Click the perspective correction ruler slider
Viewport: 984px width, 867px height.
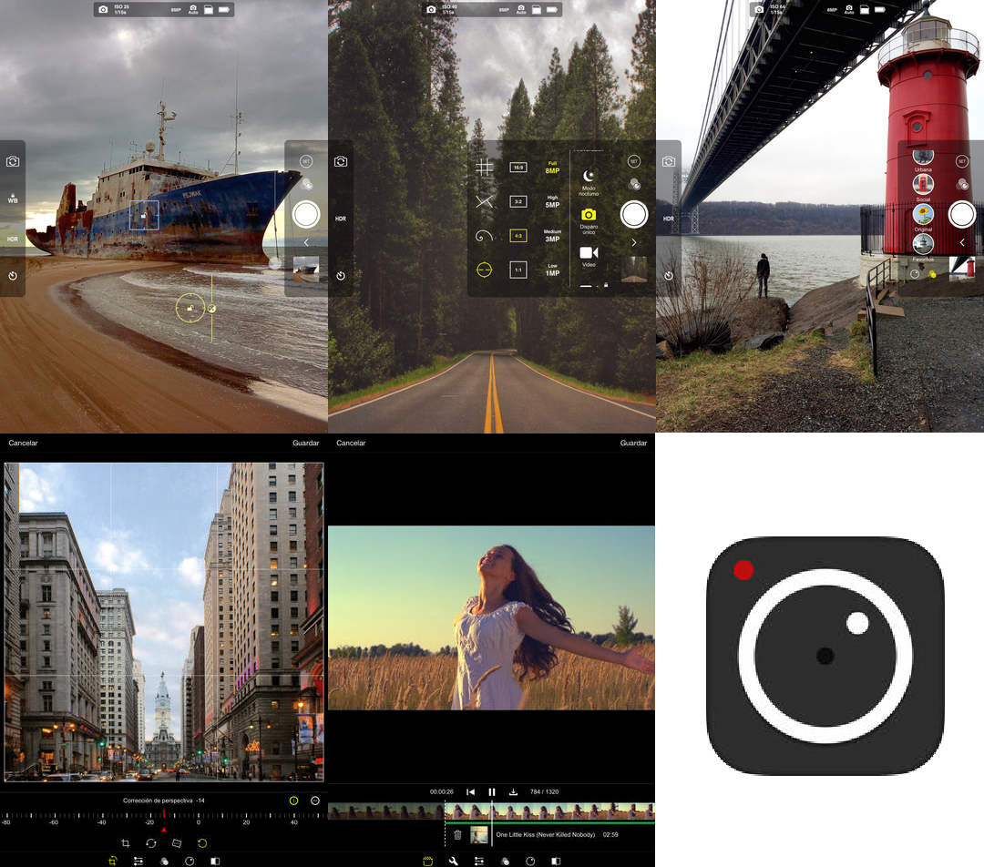tap(163, 817)
